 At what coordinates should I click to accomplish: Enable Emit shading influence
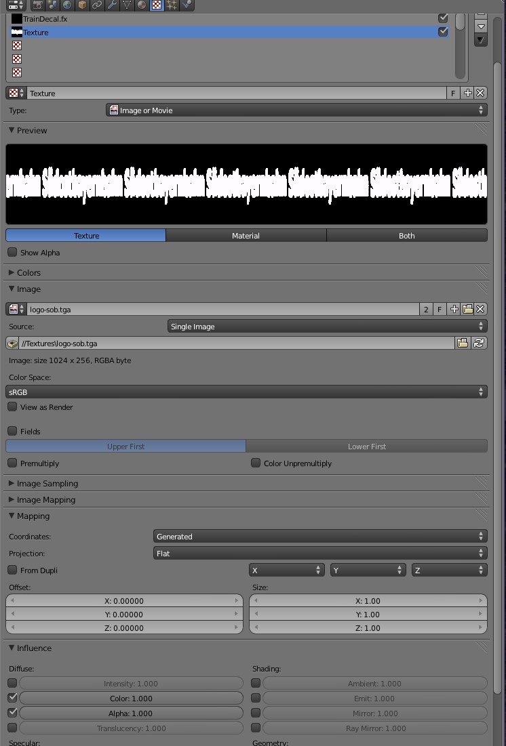pyautogui.click(x=256, y=698)
